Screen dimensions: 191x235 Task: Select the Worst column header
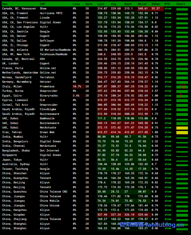[142, 4]
